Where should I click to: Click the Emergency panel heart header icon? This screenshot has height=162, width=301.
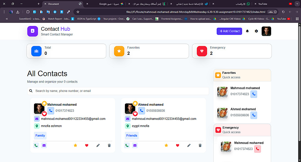pos(218,130)
